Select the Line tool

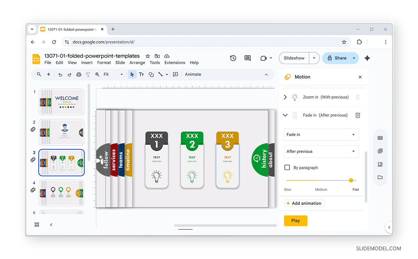160,74
